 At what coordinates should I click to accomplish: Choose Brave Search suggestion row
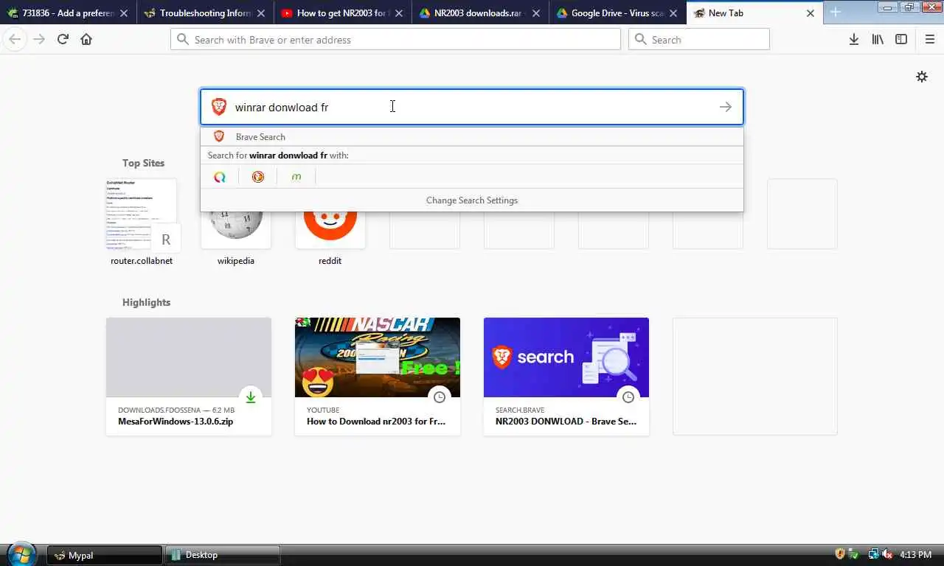coord(472,136)
